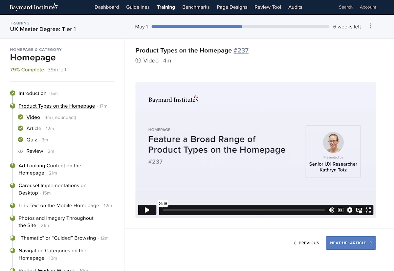Enable closed captions on the video
This screenshot has height=271, width=394.
coord(340,210)
